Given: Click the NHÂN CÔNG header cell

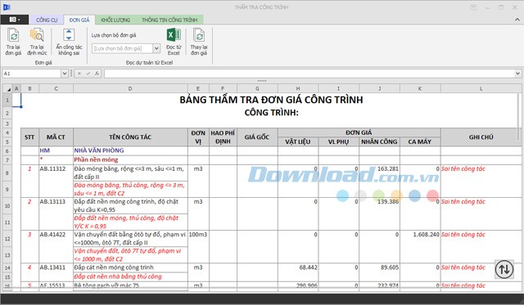Looking at the screenshot, I should [x=379, y=141].
